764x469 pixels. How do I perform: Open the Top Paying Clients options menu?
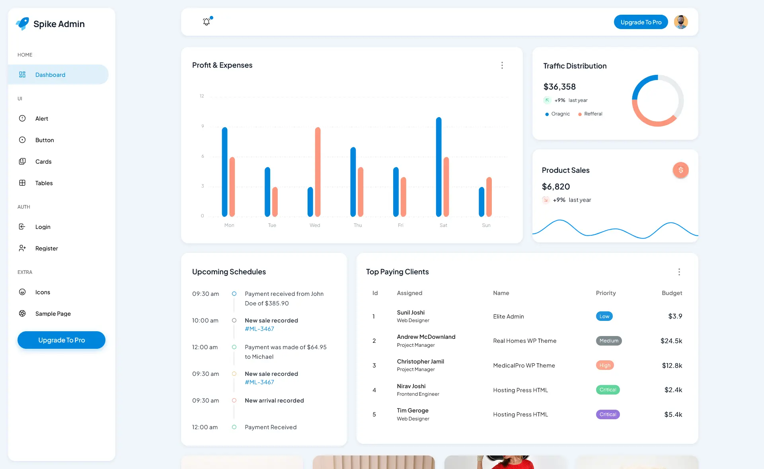pyautogui.click(x=679, y=272)
